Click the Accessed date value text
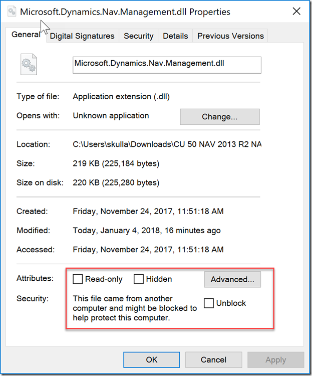The image size is (312, 376). [x=148, y=250]
